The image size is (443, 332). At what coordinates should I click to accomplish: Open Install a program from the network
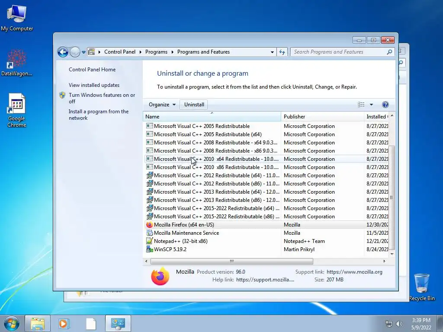[x=99, y=115]
